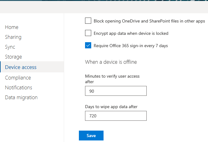The width and height of the screenshot is (208, 142).
Task: Open the Home page in sidebar
Action: click(12, 27)
